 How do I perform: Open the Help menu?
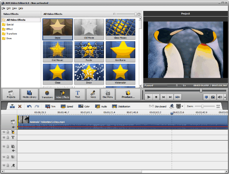coord(21,8)
